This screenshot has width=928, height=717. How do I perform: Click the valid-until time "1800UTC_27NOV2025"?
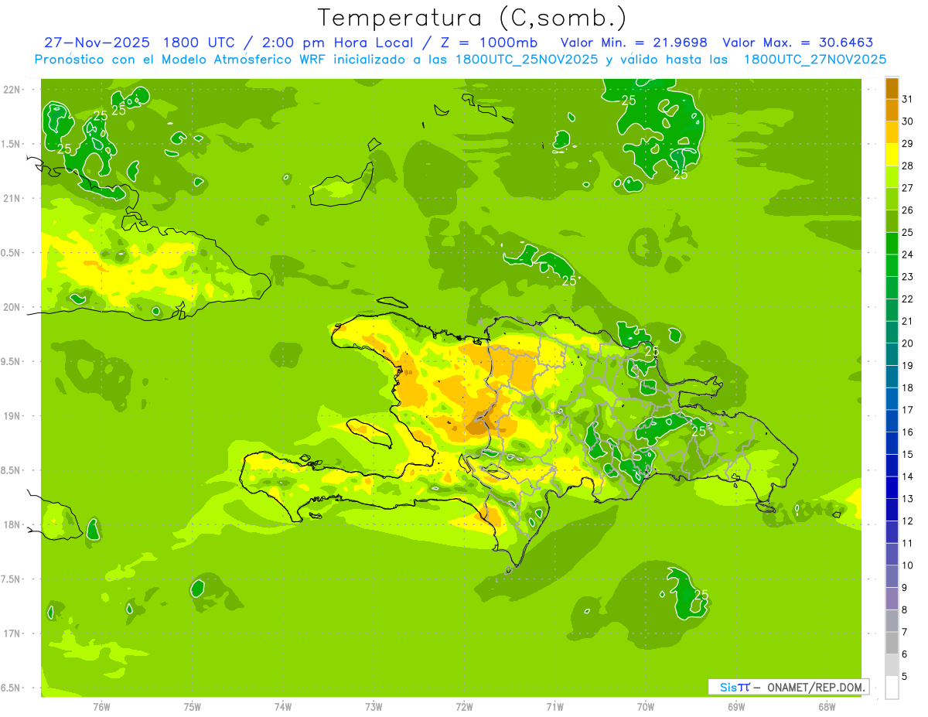click(x=814, y=60)
